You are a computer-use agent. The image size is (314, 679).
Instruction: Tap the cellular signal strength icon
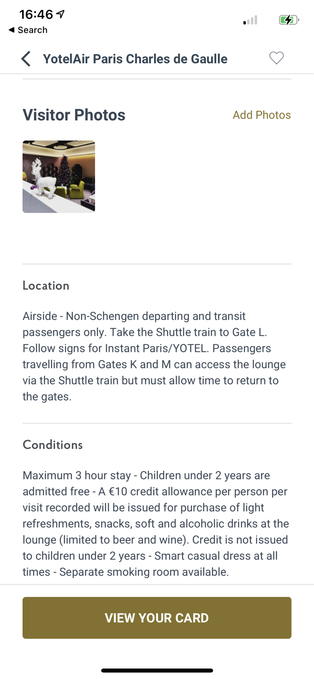250,20
